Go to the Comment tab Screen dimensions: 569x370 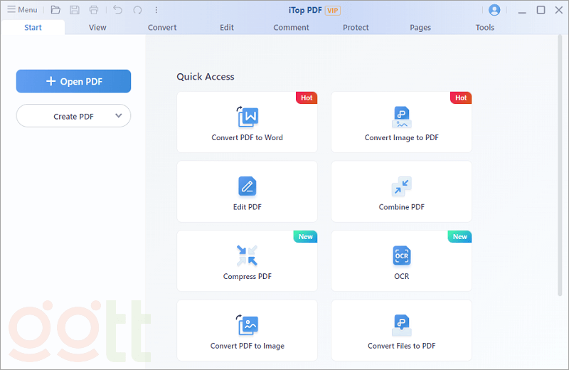click(x=292, y=28)
